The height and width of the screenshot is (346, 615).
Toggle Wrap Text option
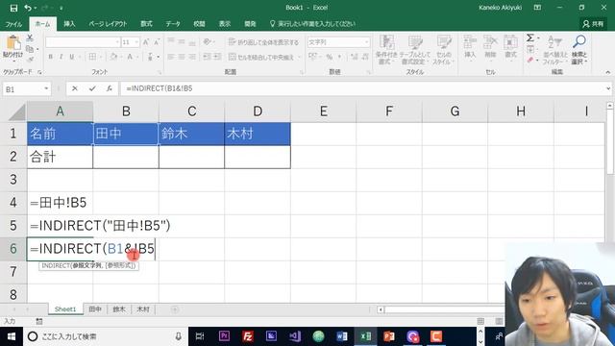[x=263, y=42]
